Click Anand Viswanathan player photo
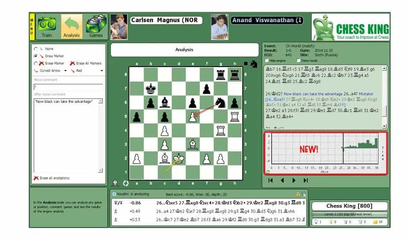407x239 pixels. tap(219, 27)
